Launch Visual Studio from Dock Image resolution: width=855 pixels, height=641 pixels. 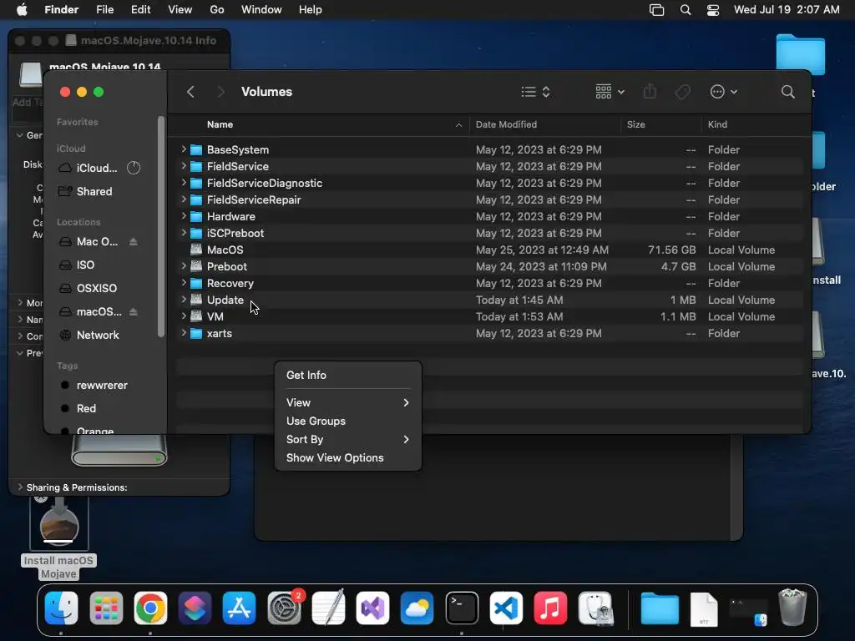(x=372, y=608)
